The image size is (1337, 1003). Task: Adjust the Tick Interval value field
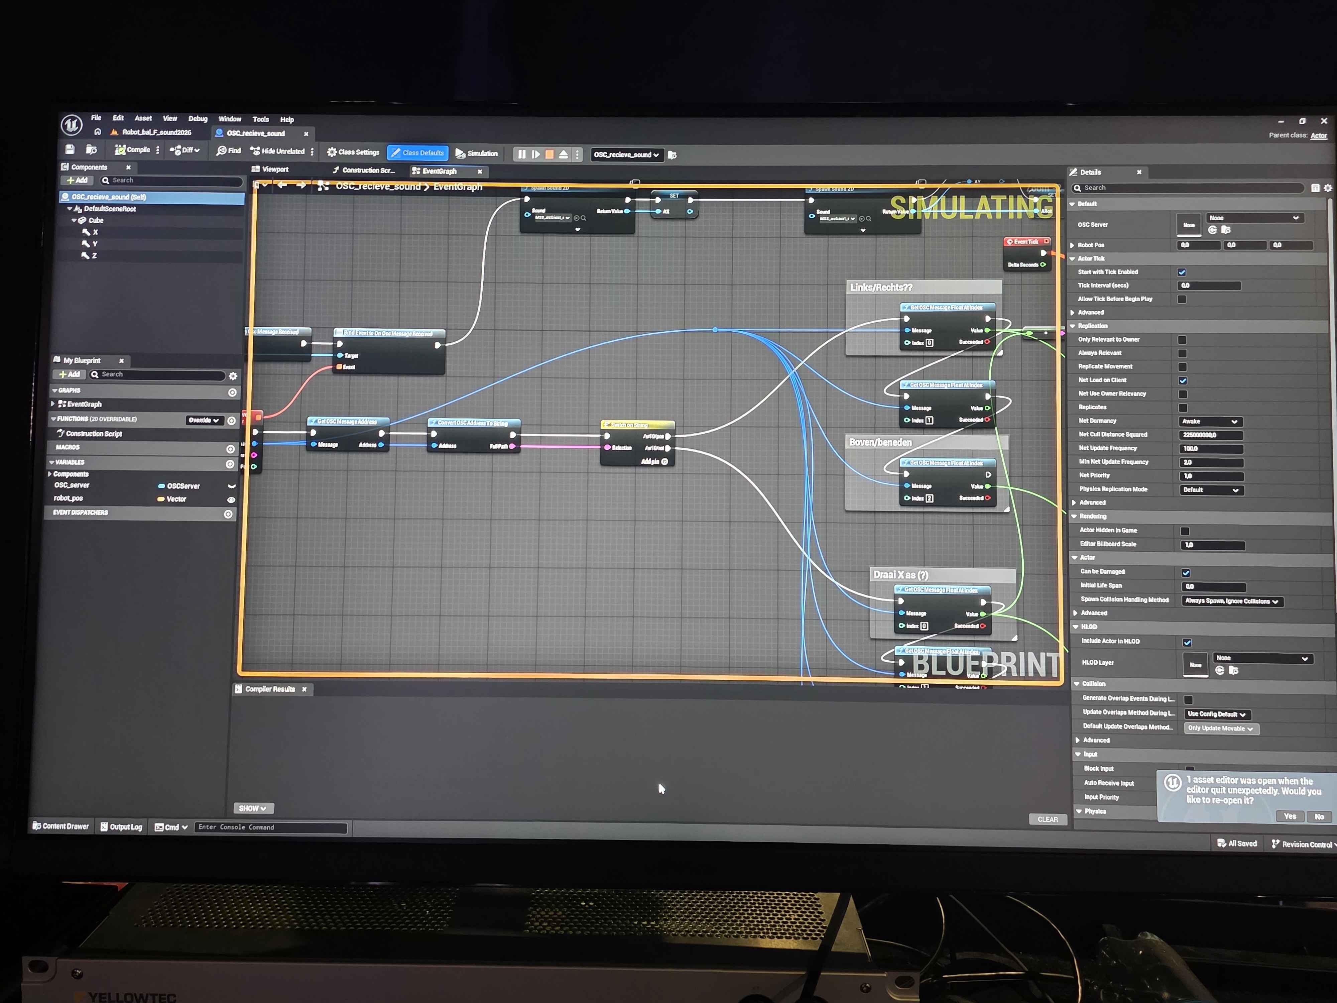pos(1209,286)
